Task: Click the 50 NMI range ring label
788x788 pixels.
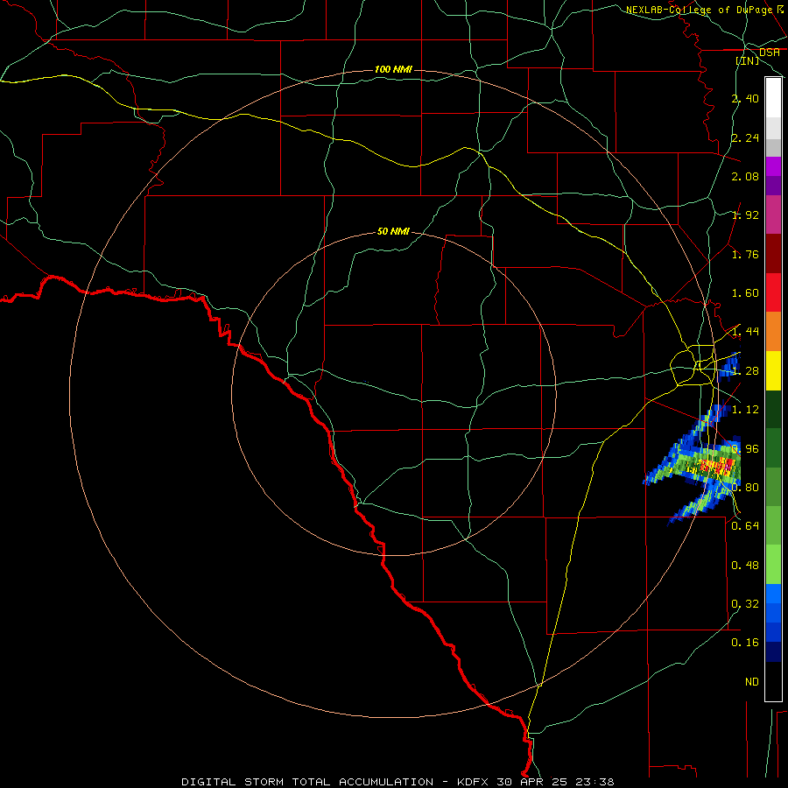Action: 393,232
